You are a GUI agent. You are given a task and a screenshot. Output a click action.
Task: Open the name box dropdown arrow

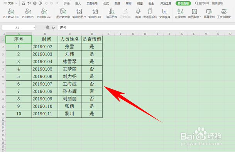pos(34,27)
